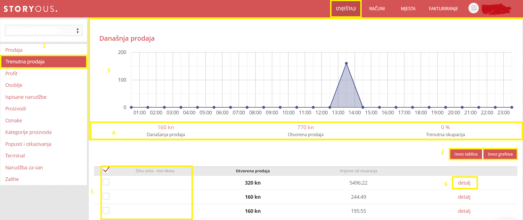Viewport: 523px width, 220px height.
Task: Click the 13:00 label on chart axis
Action: [x=338, y=113]
